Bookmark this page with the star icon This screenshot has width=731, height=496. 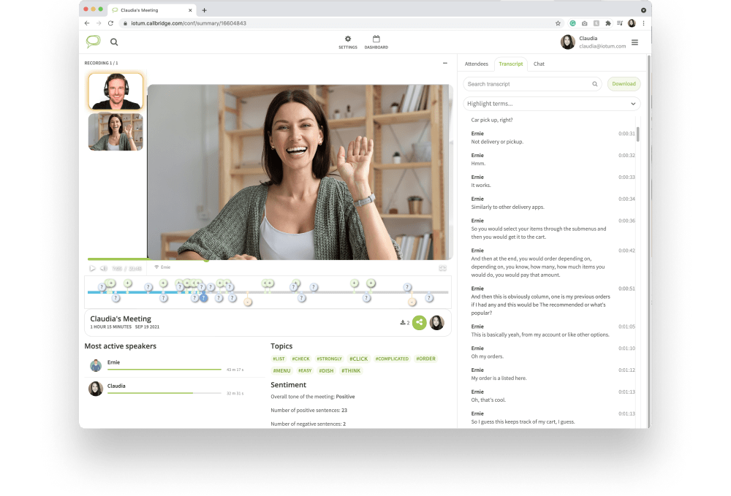[558, 23]
